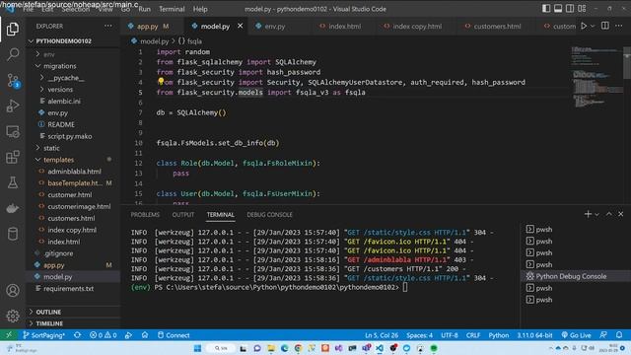Open the Extensions view
The width and height of the screenshot is (631, 355).
(13, 157)
